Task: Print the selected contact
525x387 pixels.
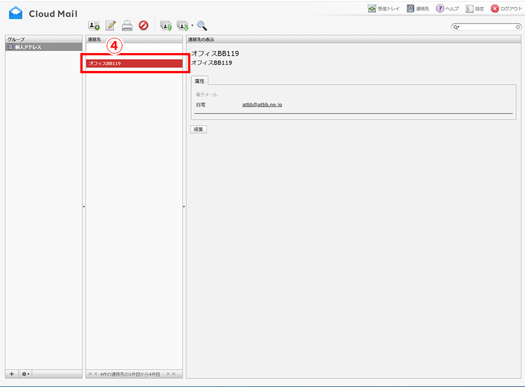Action: click(127, 25)
